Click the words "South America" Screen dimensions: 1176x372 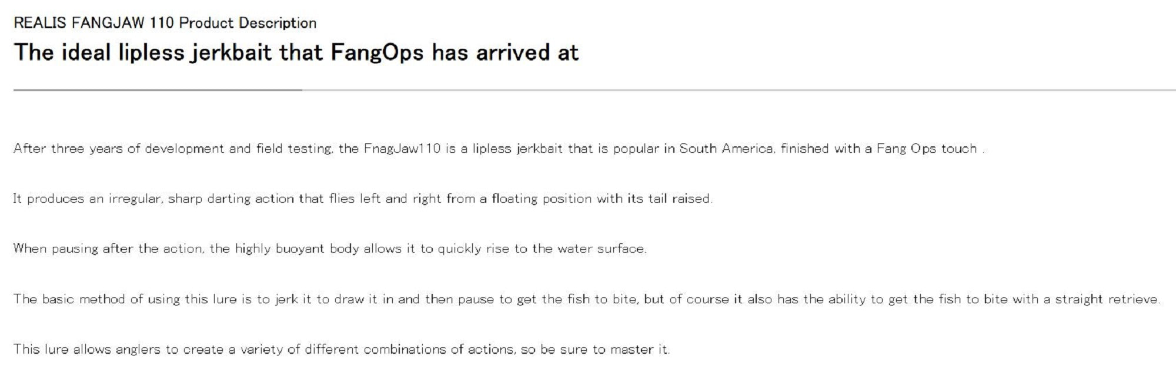[x=726, y=149]
